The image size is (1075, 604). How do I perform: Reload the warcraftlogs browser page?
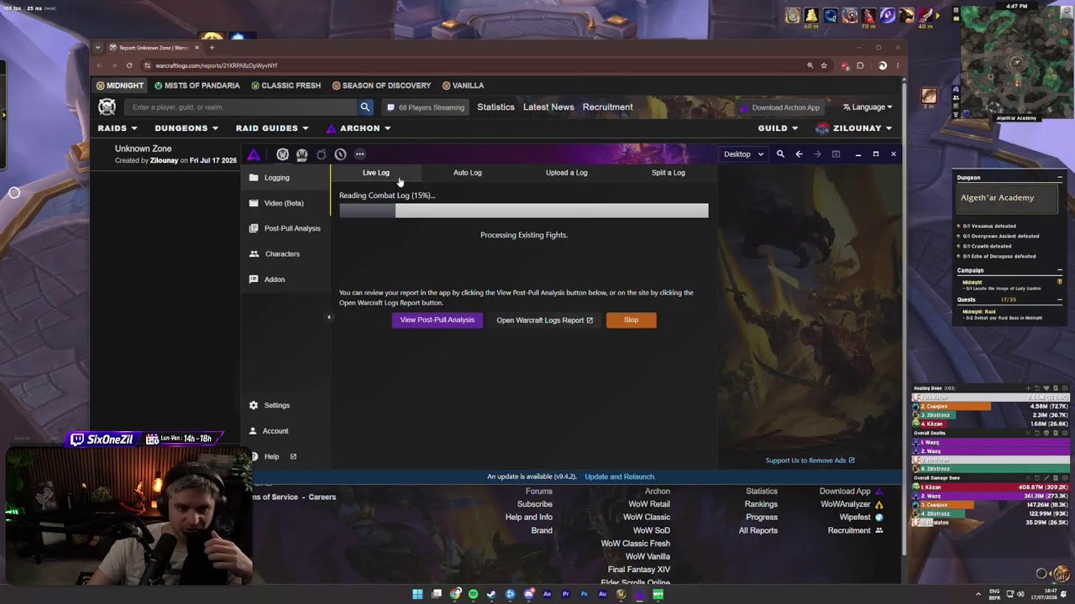point(129,65)
